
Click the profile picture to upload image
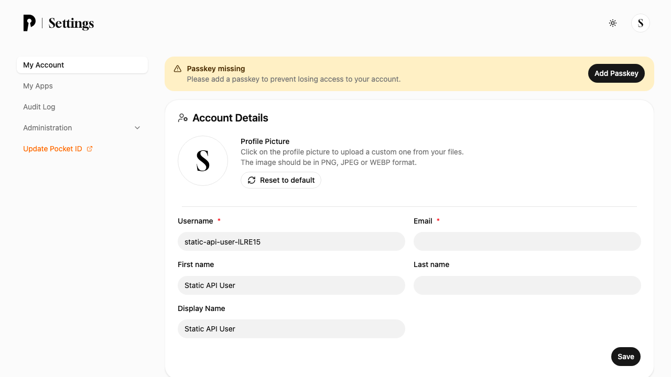pos(203,161)
